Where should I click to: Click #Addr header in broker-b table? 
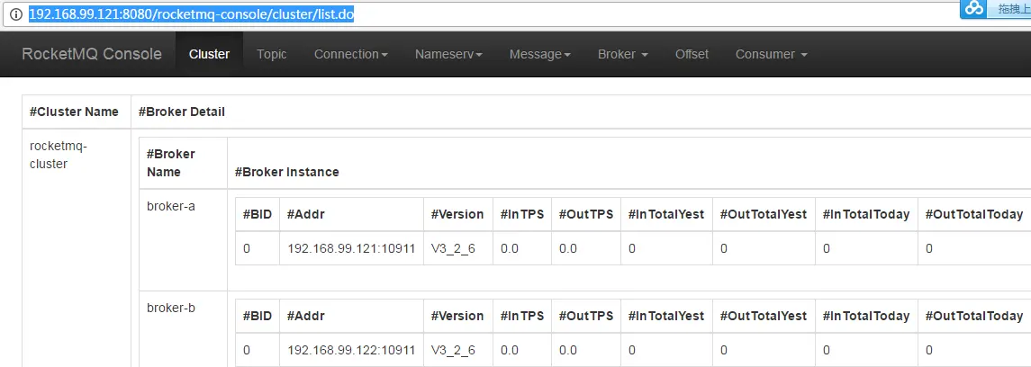point(306,315)
